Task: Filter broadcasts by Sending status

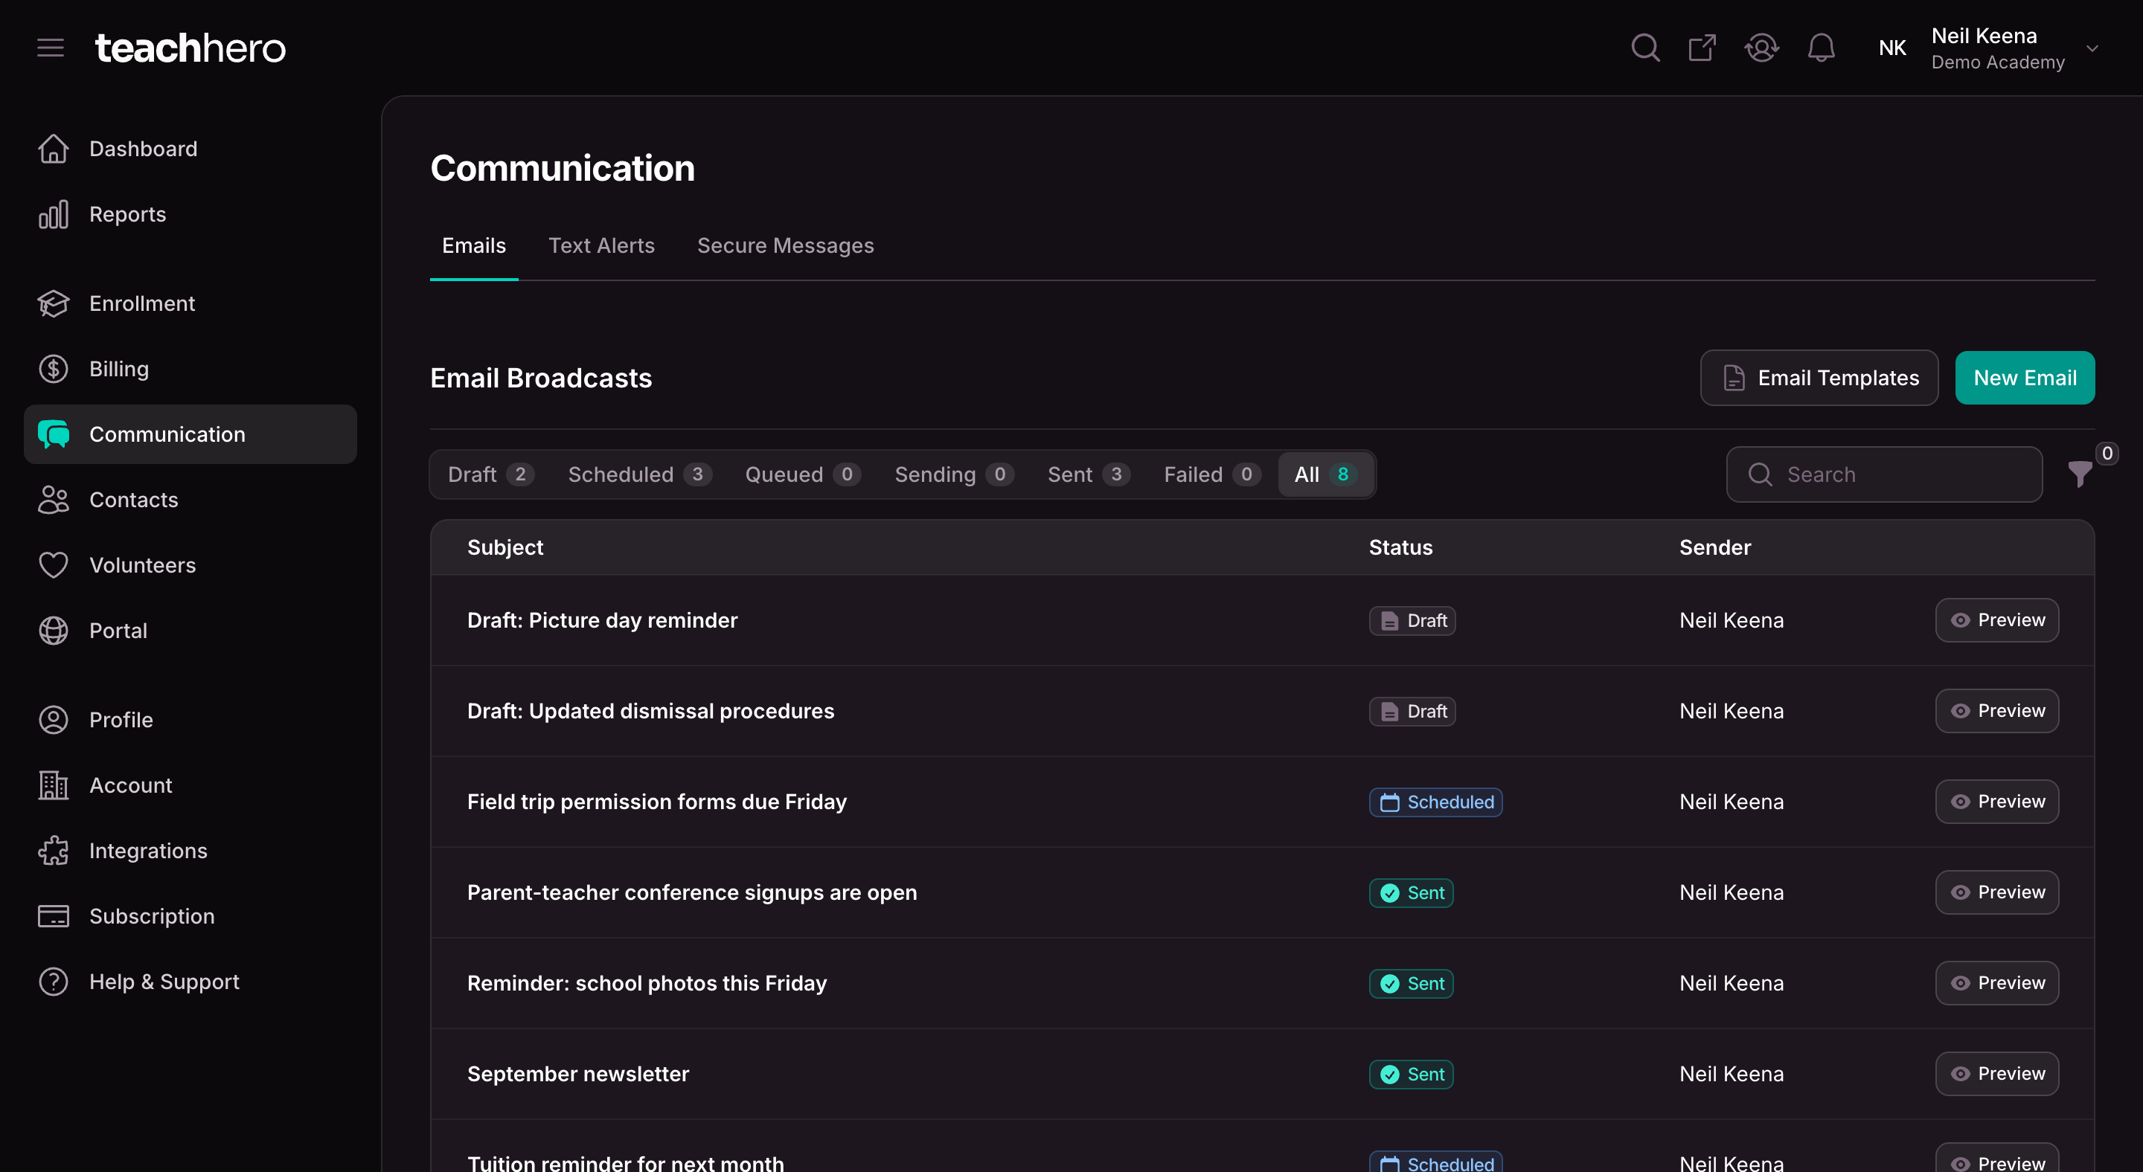Action: point(953,474)
